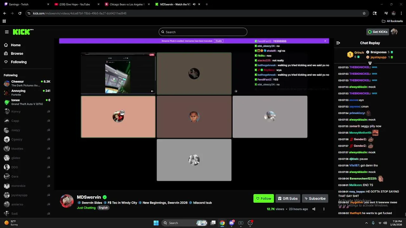Screen dimensions: 406x228
Task: Open the taskbar weather widget
Action: 11,223
